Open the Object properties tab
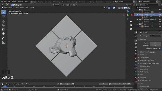162x91 pixels. coord(136,58)
